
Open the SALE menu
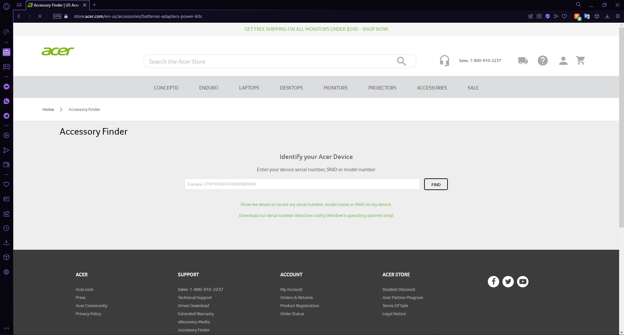[x=473, y=88]
